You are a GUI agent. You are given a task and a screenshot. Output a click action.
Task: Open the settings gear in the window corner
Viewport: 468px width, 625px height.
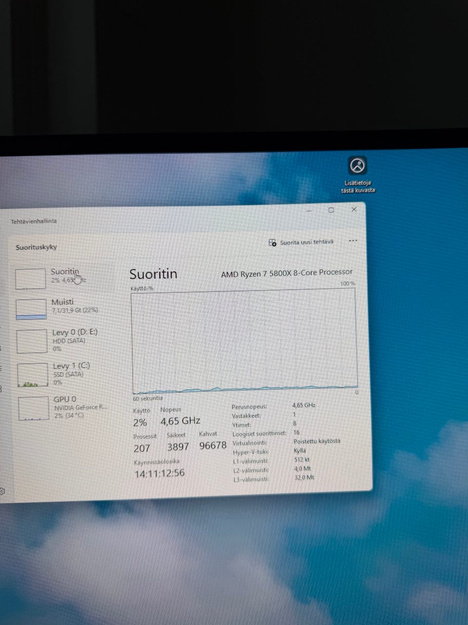pos(2,491)
